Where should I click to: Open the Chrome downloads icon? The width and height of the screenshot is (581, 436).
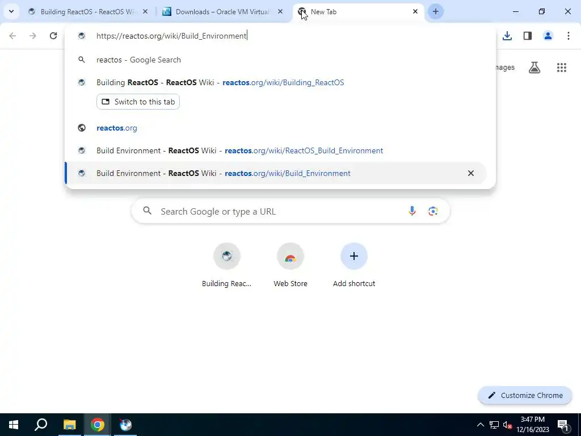(507, 36)
